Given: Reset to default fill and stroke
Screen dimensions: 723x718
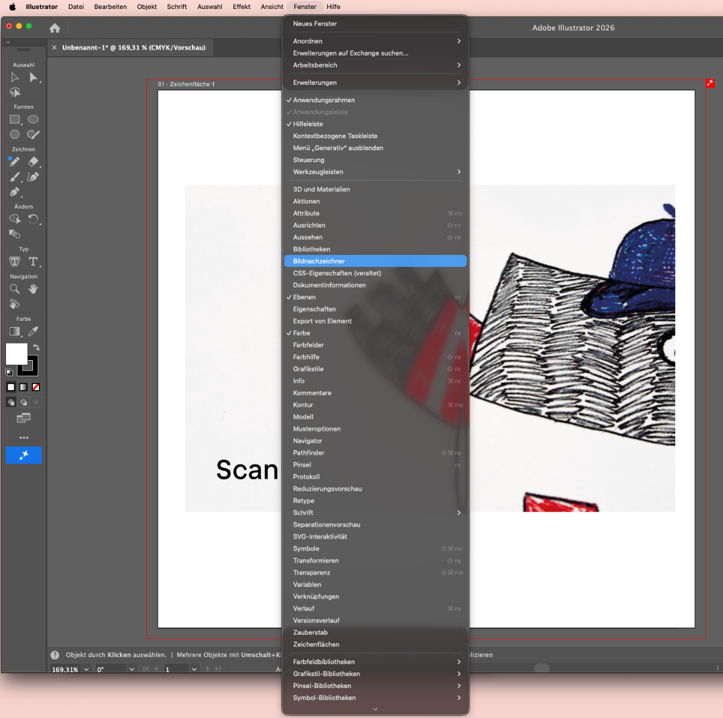Looking at the screenshot, I should click(x=9, y=372).
